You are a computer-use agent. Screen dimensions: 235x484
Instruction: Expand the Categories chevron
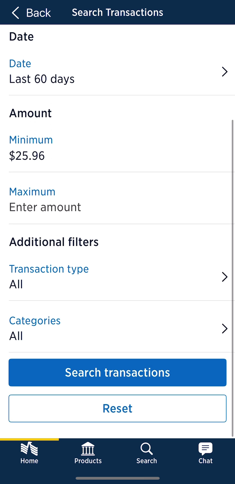(x=224, y=329)
